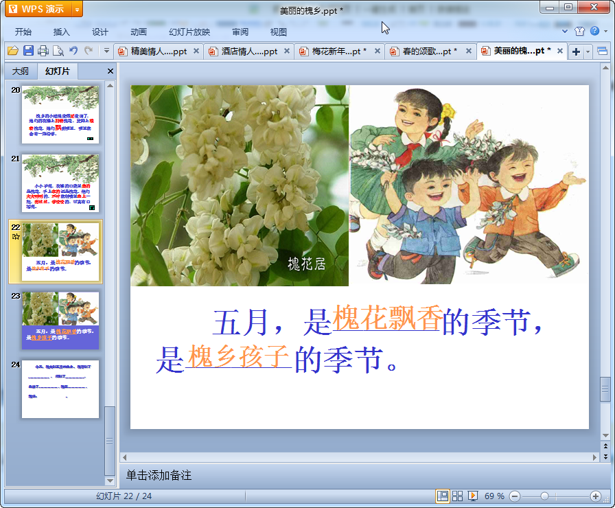615x508 pixels.
Task: Expand quick access toolbar customize arrow
Action: point(106,51)
